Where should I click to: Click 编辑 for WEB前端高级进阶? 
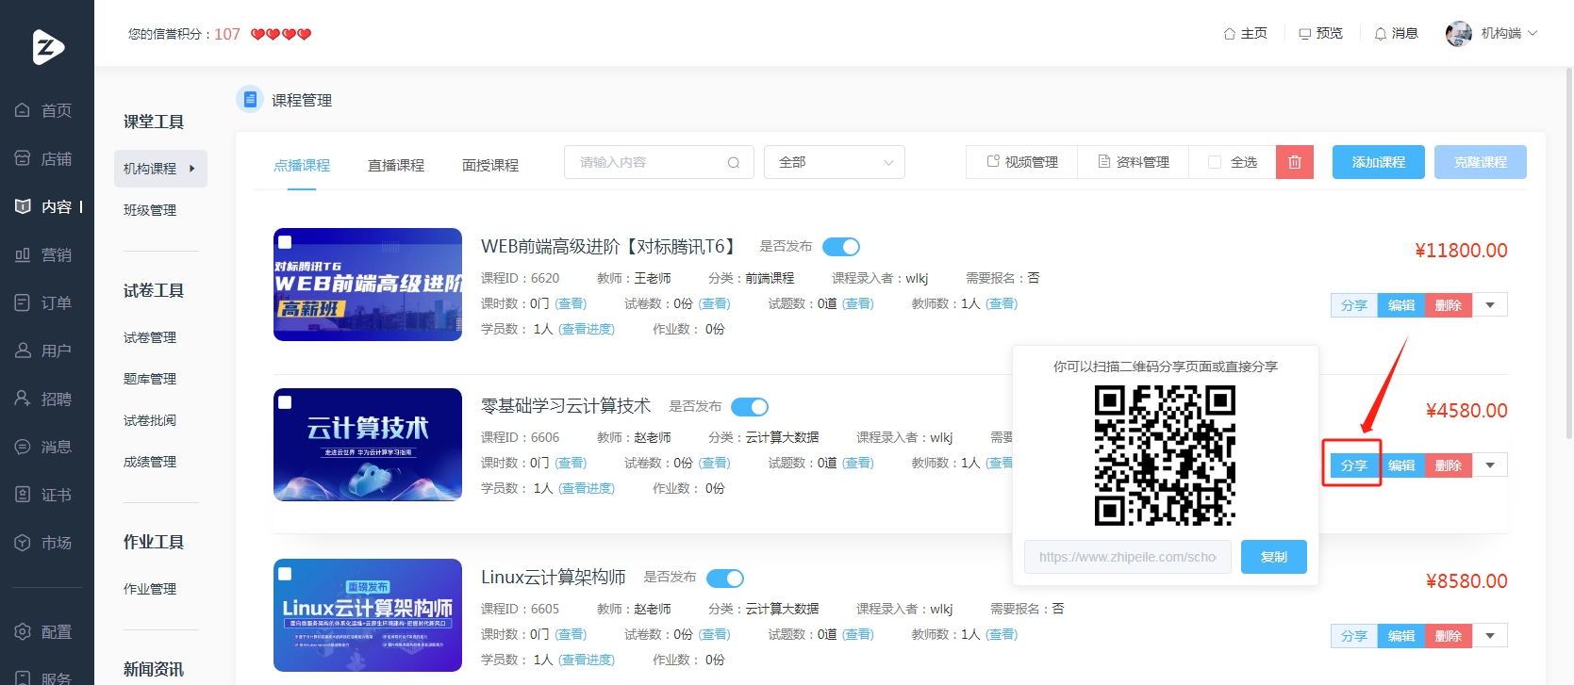(1401, 305)
